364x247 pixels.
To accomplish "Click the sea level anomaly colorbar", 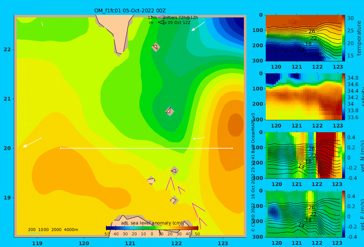I will tap(152, 228).
